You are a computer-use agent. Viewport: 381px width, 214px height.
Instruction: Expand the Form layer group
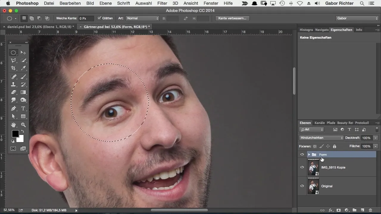point(309,155)
